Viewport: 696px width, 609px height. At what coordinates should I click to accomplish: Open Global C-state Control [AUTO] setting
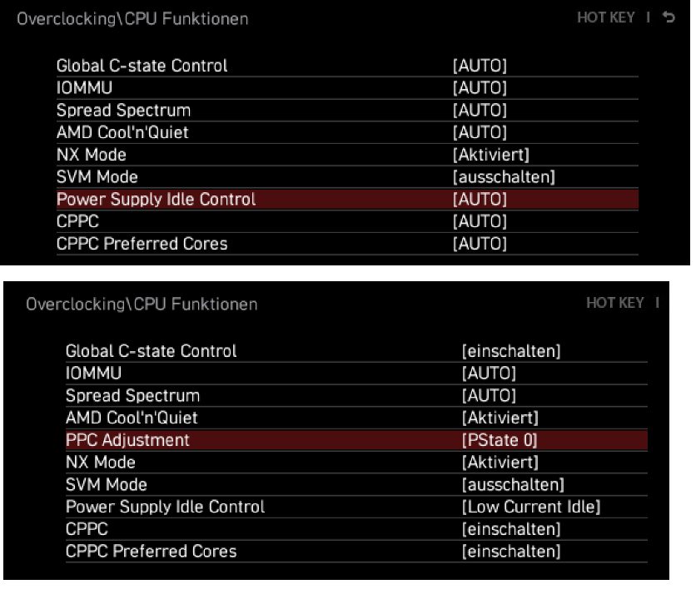tap(347, 66)
